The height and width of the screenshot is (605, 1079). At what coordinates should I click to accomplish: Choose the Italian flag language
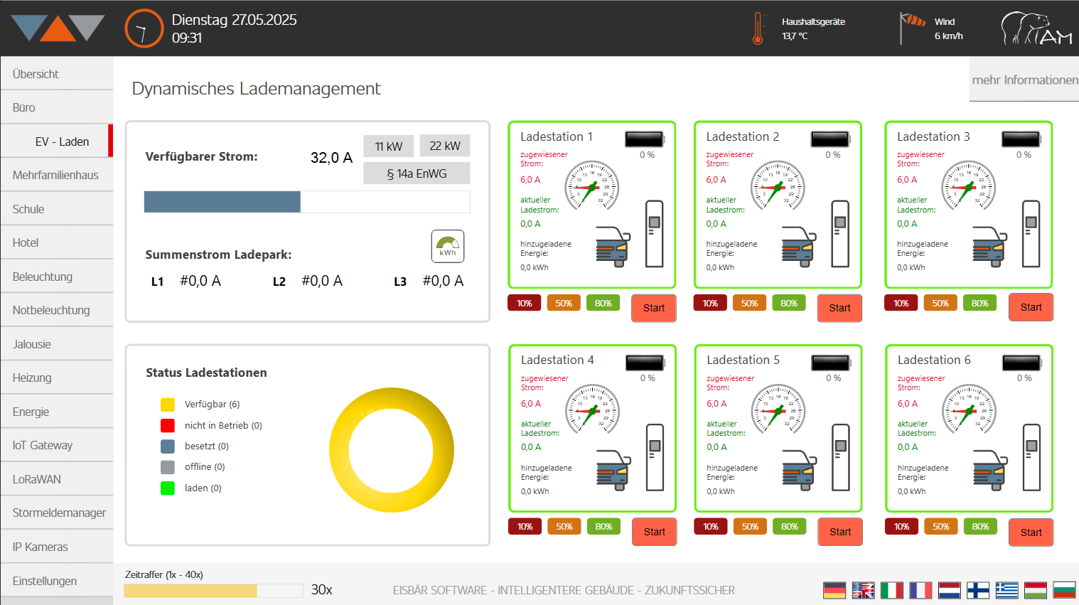(892, 590)
